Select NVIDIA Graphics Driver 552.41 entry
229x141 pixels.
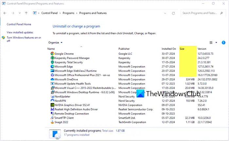click(x=72, y=105)
